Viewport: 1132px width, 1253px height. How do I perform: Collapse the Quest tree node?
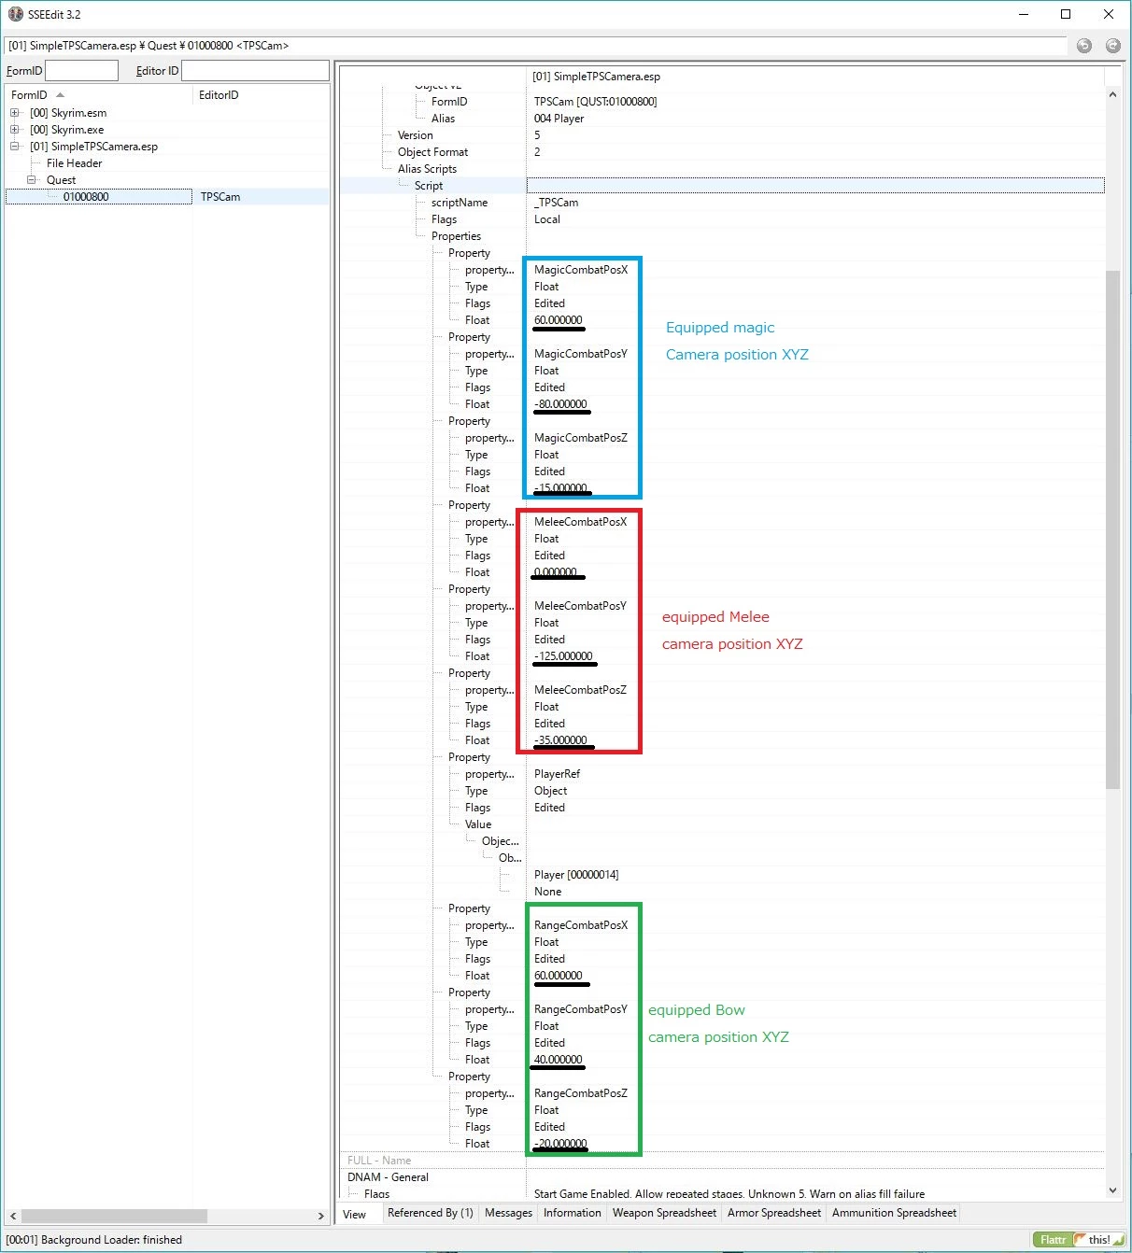32,180
